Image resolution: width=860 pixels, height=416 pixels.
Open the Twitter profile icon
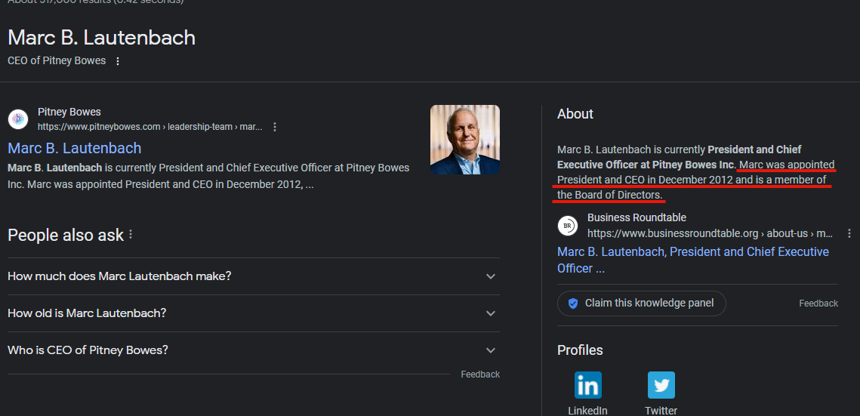point(661,385)
